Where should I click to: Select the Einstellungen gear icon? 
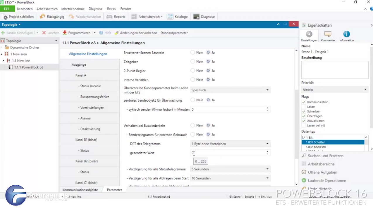[309, 34]
